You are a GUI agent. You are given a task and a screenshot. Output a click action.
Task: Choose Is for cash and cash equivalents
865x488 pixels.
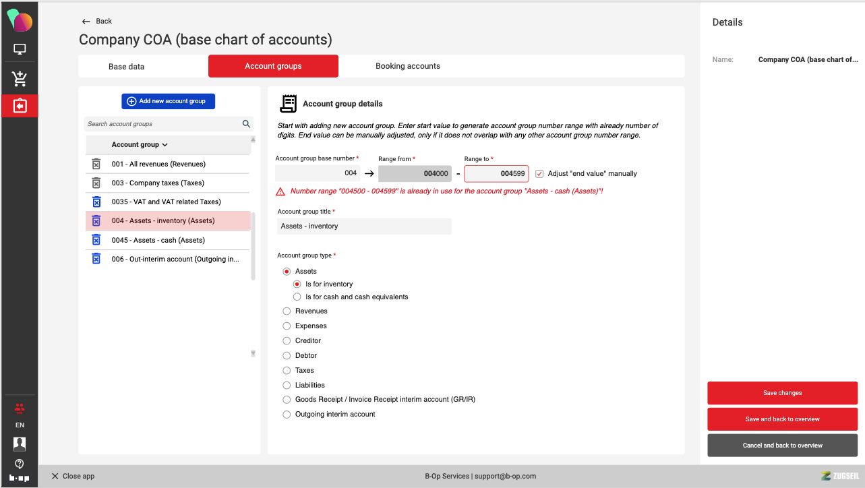tap(297, 297)
